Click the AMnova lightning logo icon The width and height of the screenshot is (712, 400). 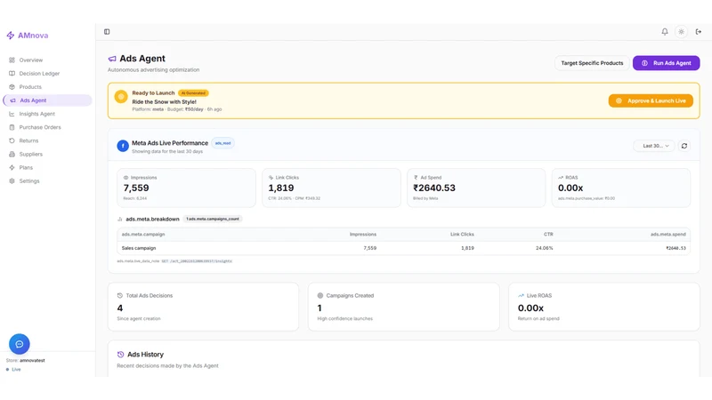click(10, 36)
